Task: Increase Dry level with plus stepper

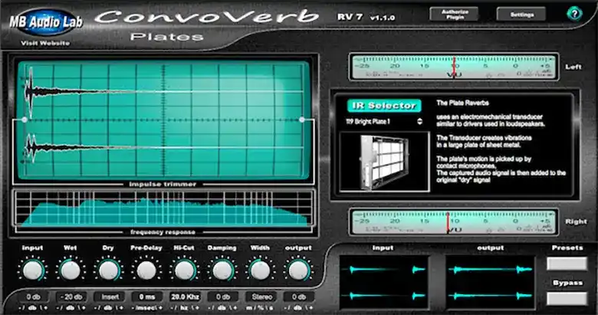Action: [120, 307]
